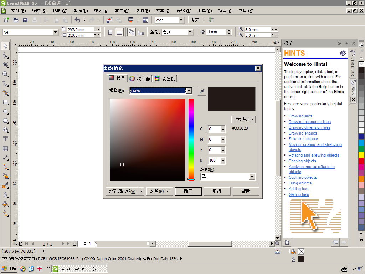This screenshot has width=365, height=274.
Task: Expand the Add to palette arrow
Action: click(x=142, y=191)
